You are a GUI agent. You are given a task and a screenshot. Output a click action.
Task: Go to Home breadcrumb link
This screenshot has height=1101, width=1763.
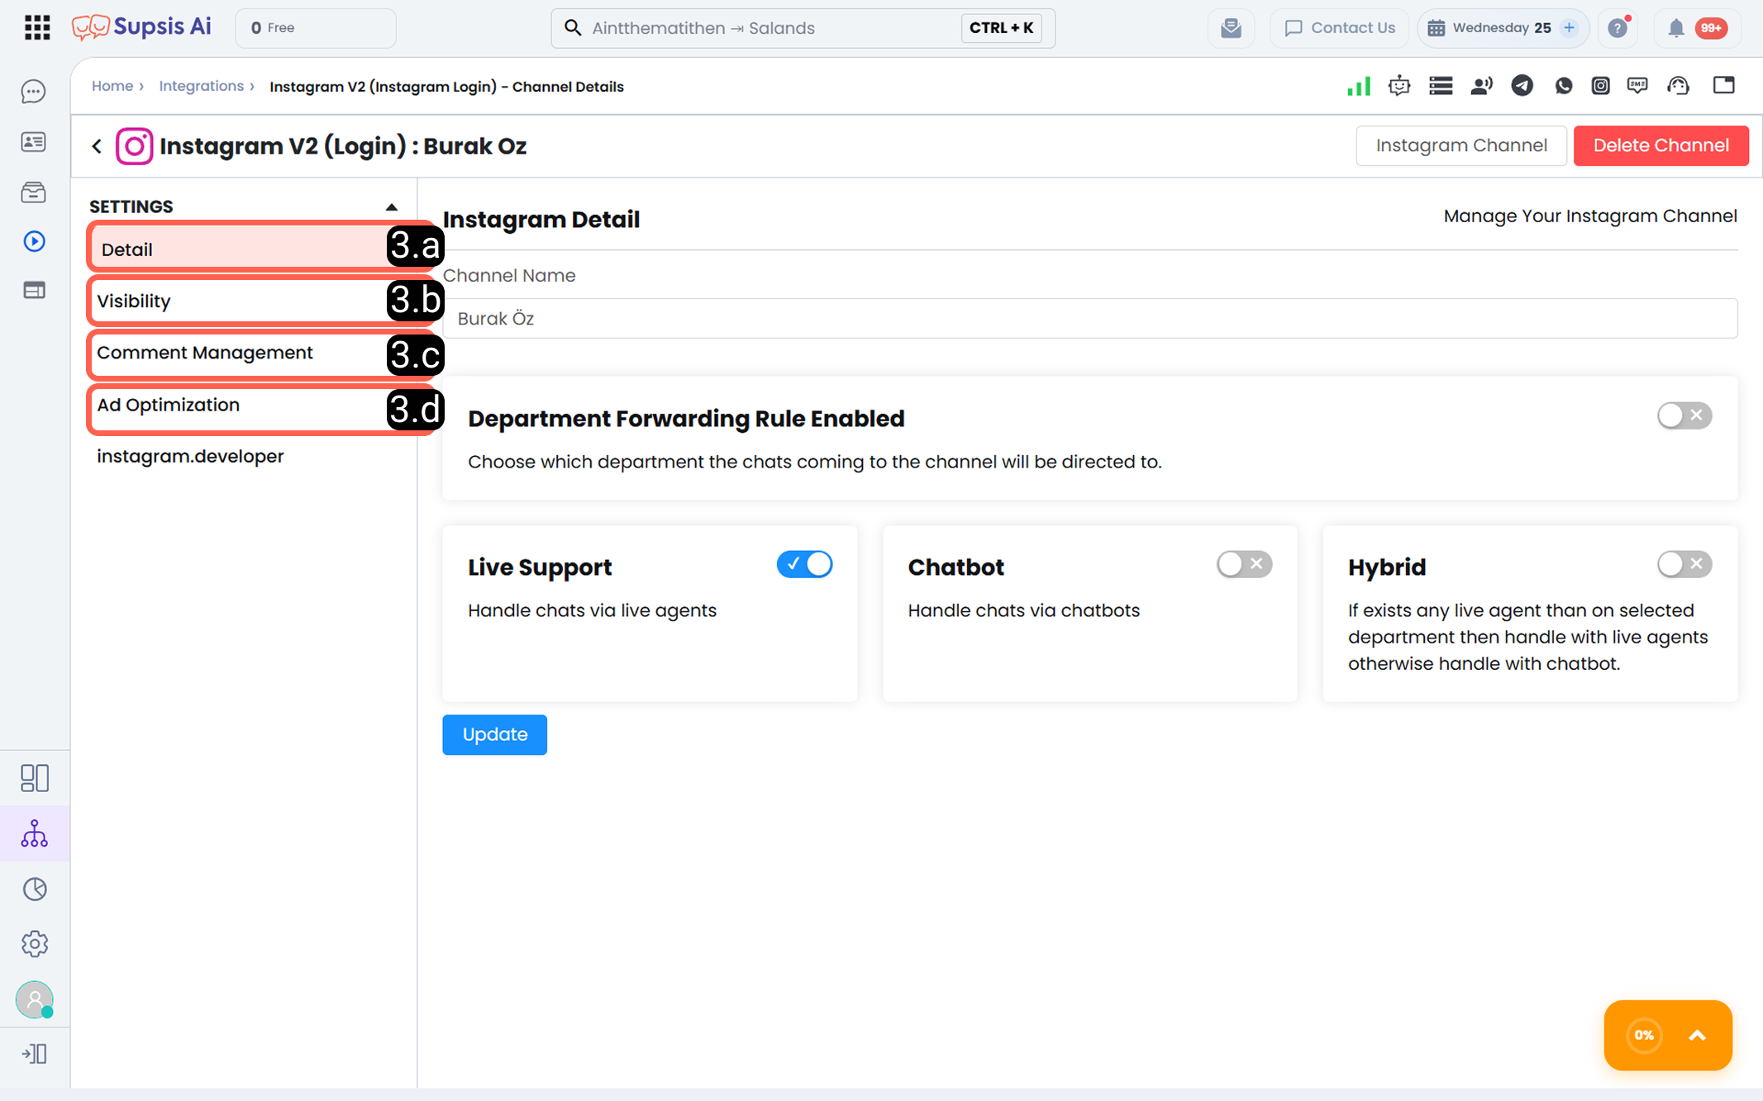tap(112, 86)
